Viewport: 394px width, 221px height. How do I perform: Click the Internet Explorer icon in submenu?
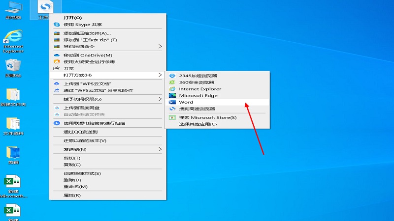coord(172,89)
